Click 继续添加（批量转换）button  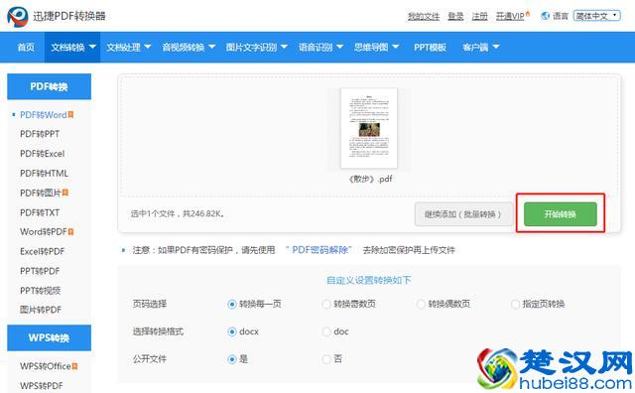463,214
